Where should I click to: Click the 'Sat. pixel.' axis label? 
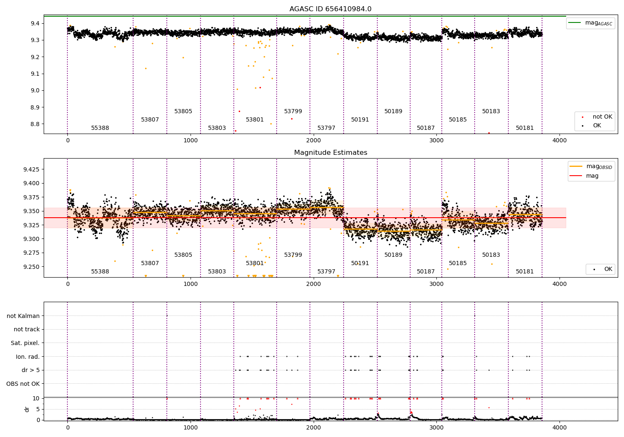25,343
